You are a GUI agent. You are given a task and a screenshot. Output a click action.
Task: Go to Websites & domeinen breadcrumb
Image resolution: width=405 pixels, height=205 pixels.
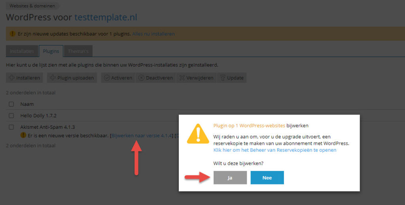click(32, 6)
